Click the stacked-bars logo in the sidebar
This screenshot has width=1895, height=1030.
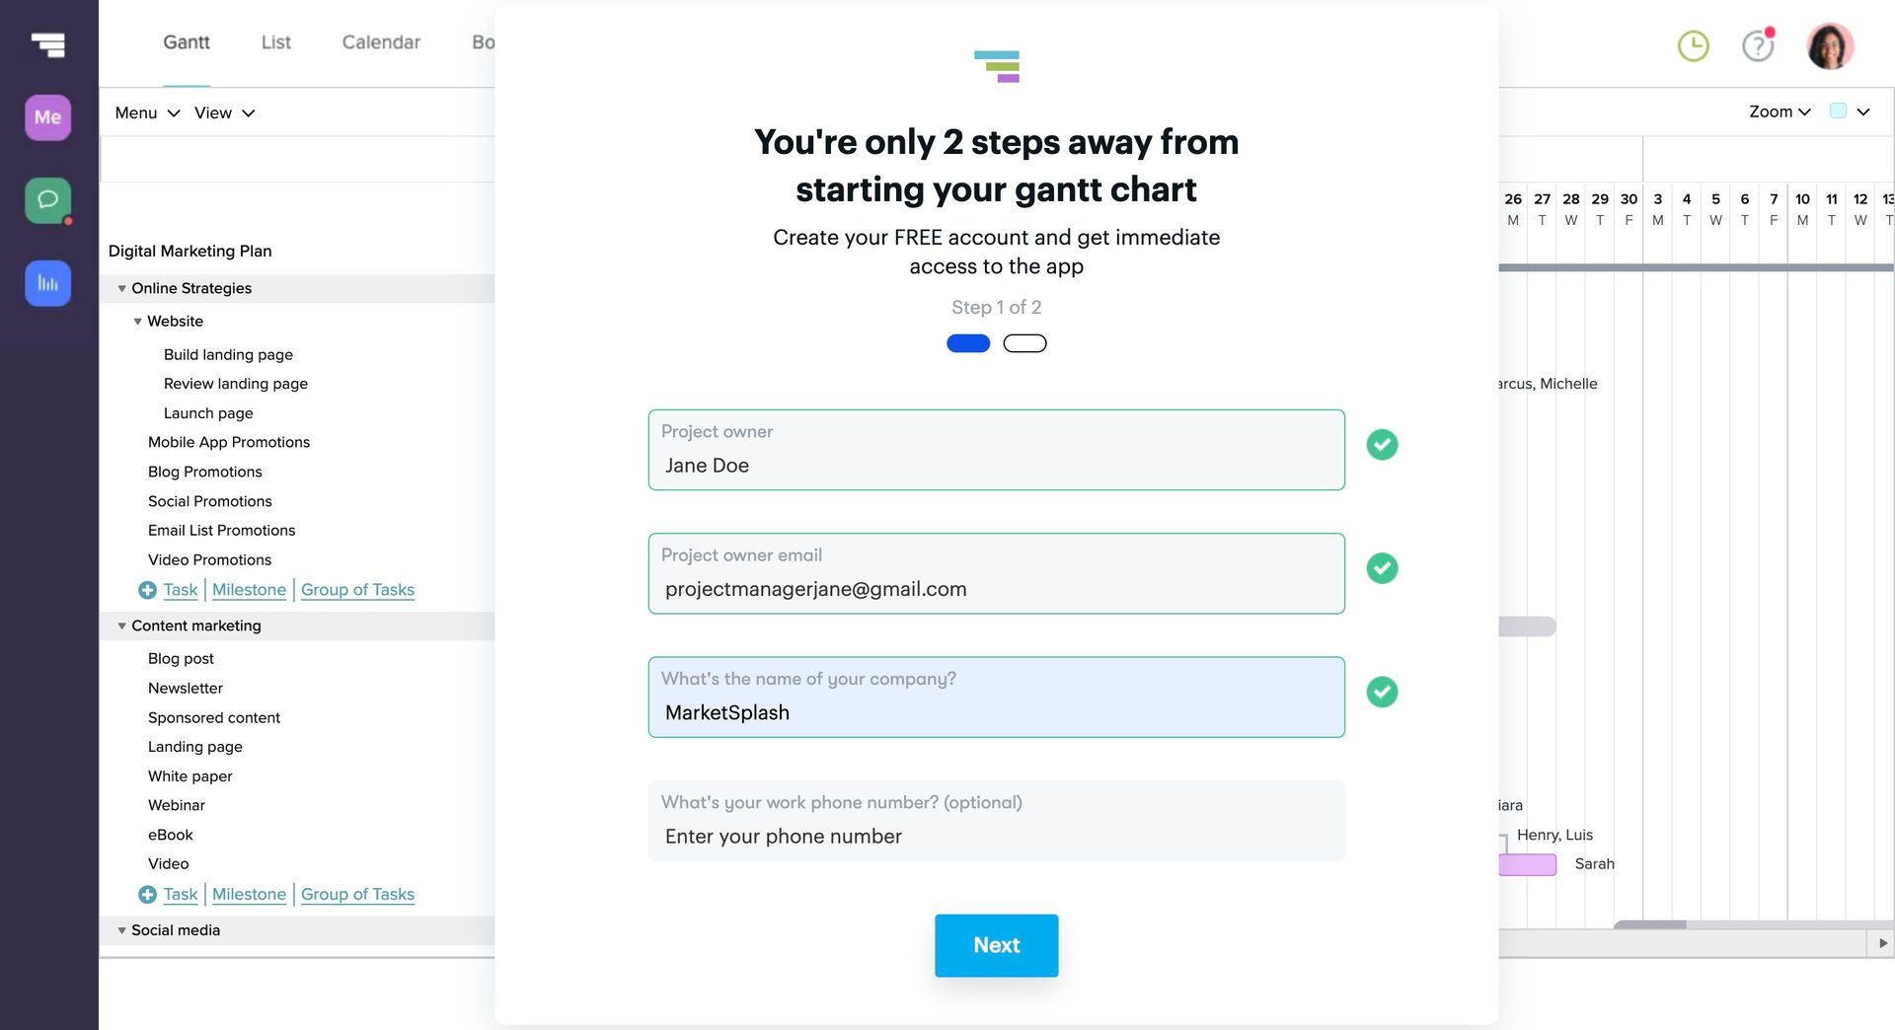47,44
